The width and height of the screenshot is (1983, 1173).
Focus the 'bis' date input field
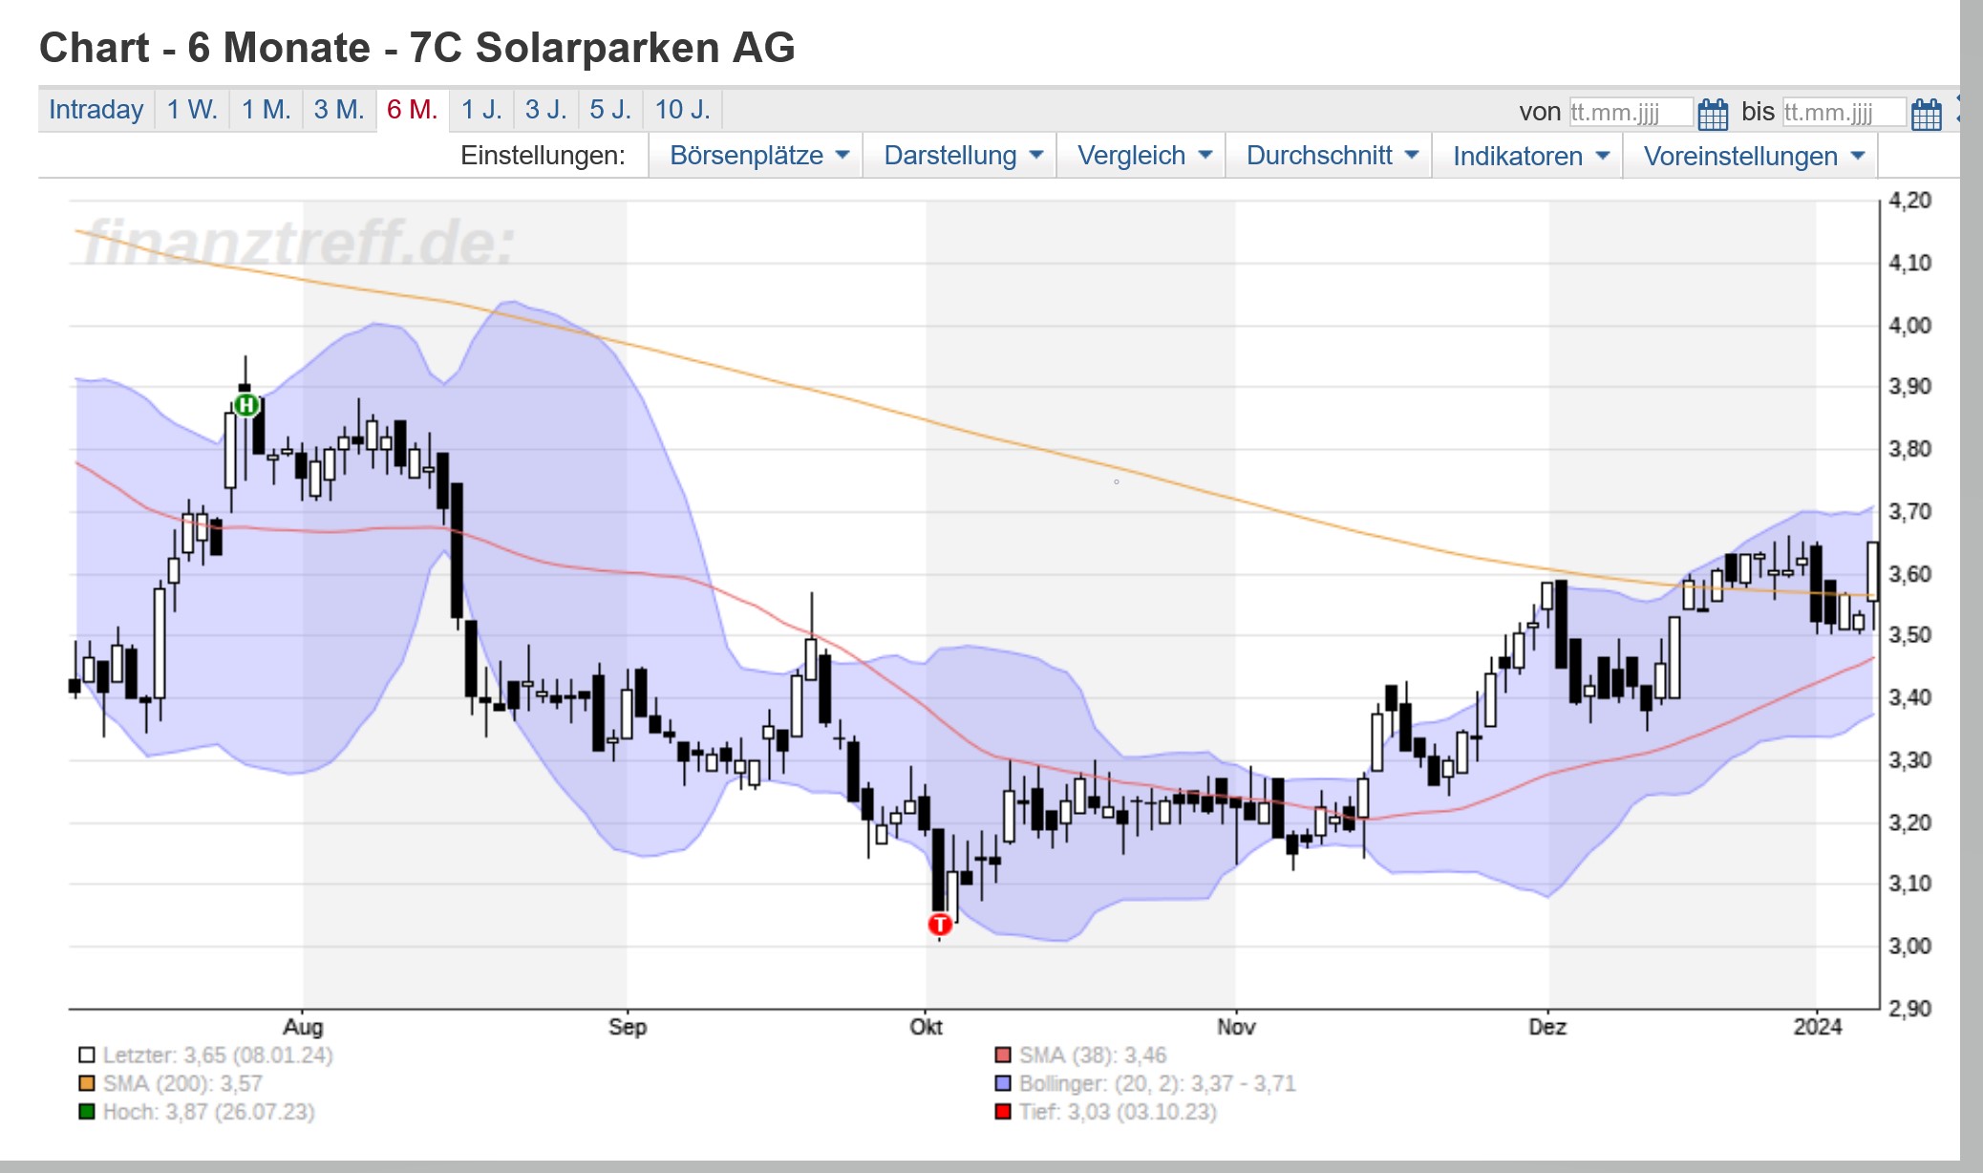coord(1843,113)
